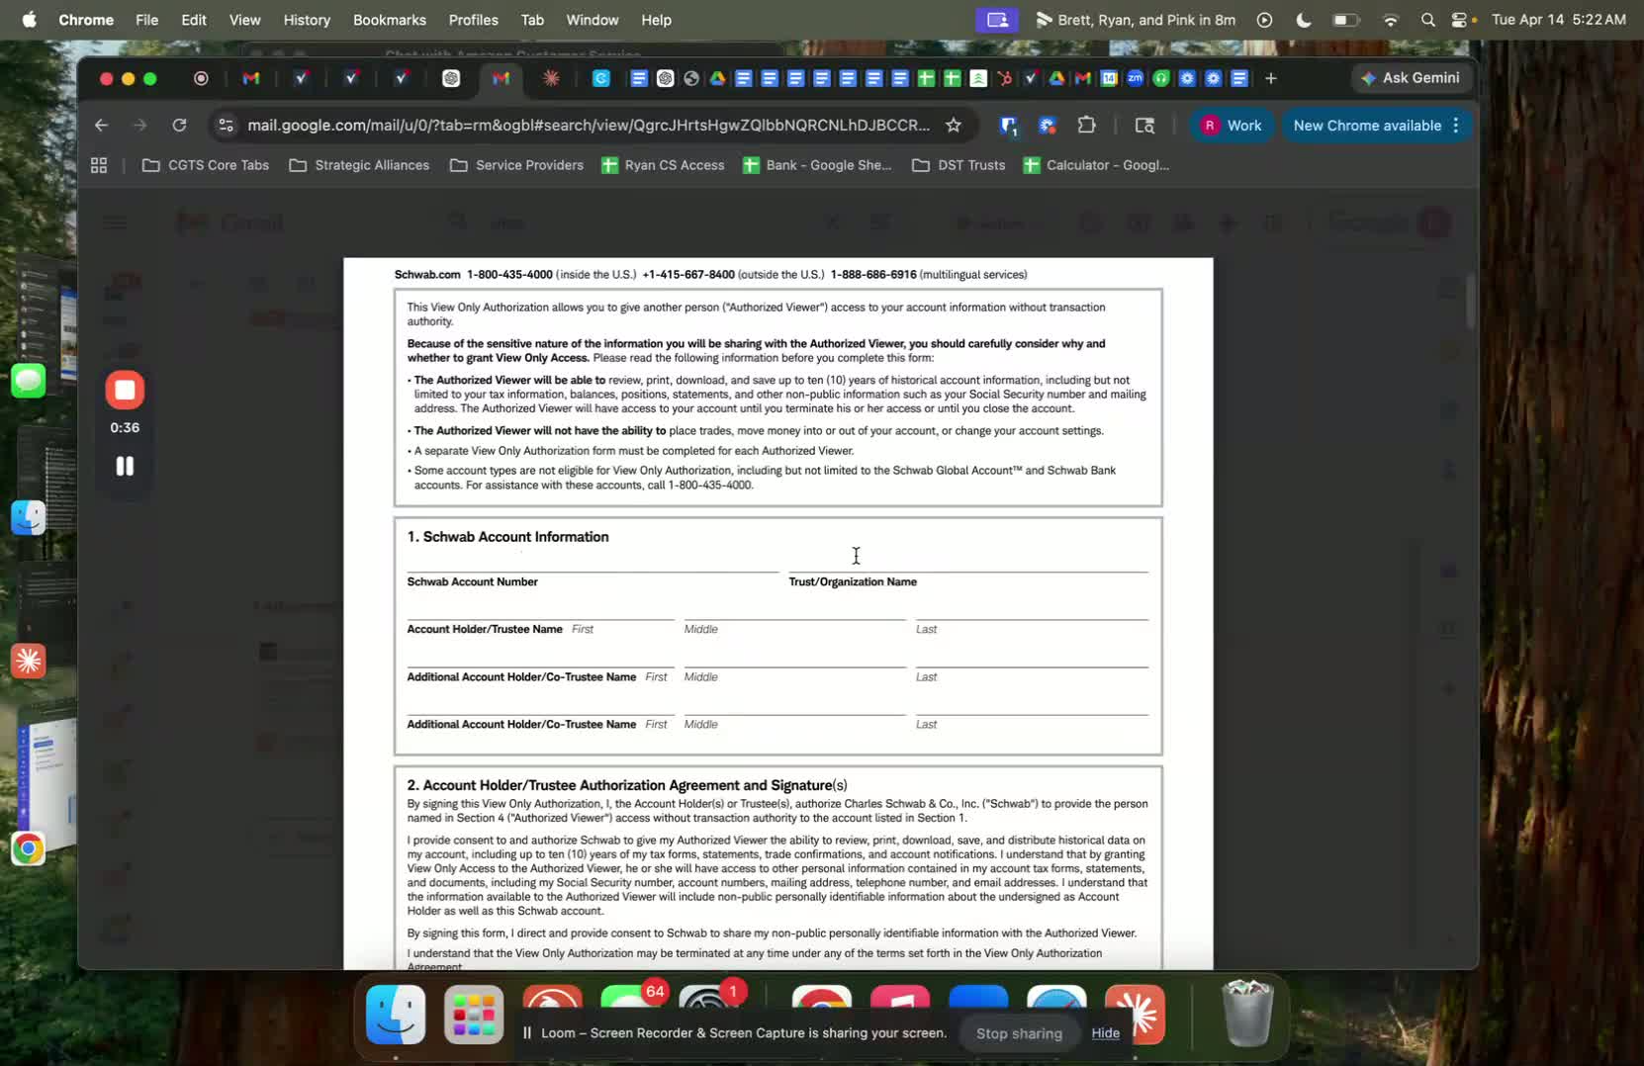Click Account Holder/Trustee First name field

540,608
